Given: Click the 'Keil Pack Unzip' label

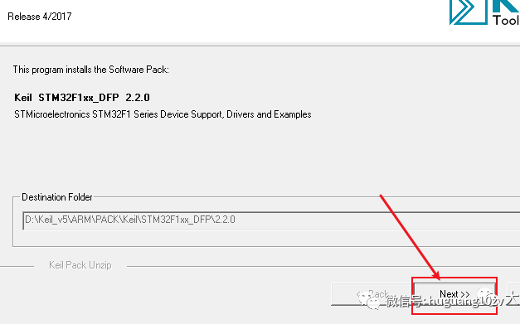Looking at the screenshot, I should 80,265.
